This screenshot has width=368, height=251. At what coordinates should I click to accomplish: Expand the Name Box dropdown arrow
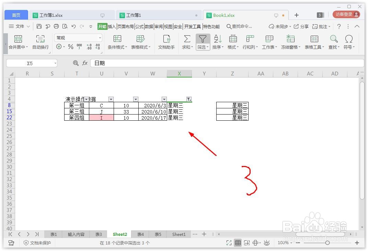[x=55, y=63]
